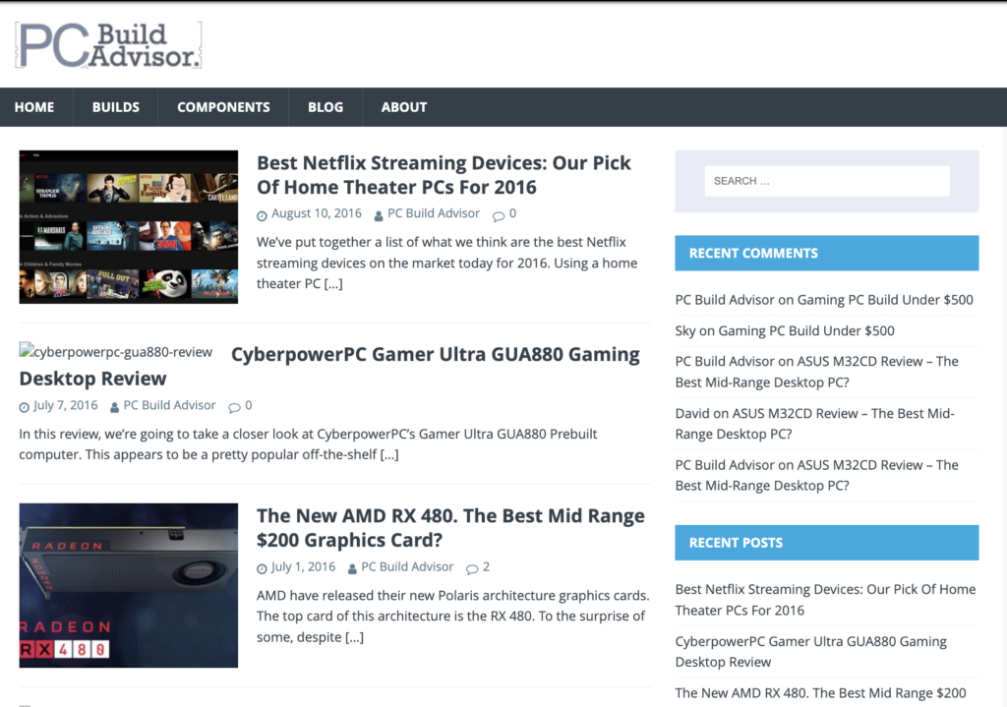
Task: Open the BUILDS navigation menu
Action: (116, 107)
